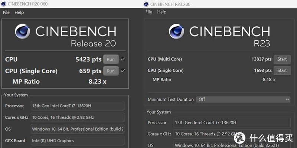Open File menu in Cinebench R20 window
297x148 pixels.
click(x=6, y=13)
